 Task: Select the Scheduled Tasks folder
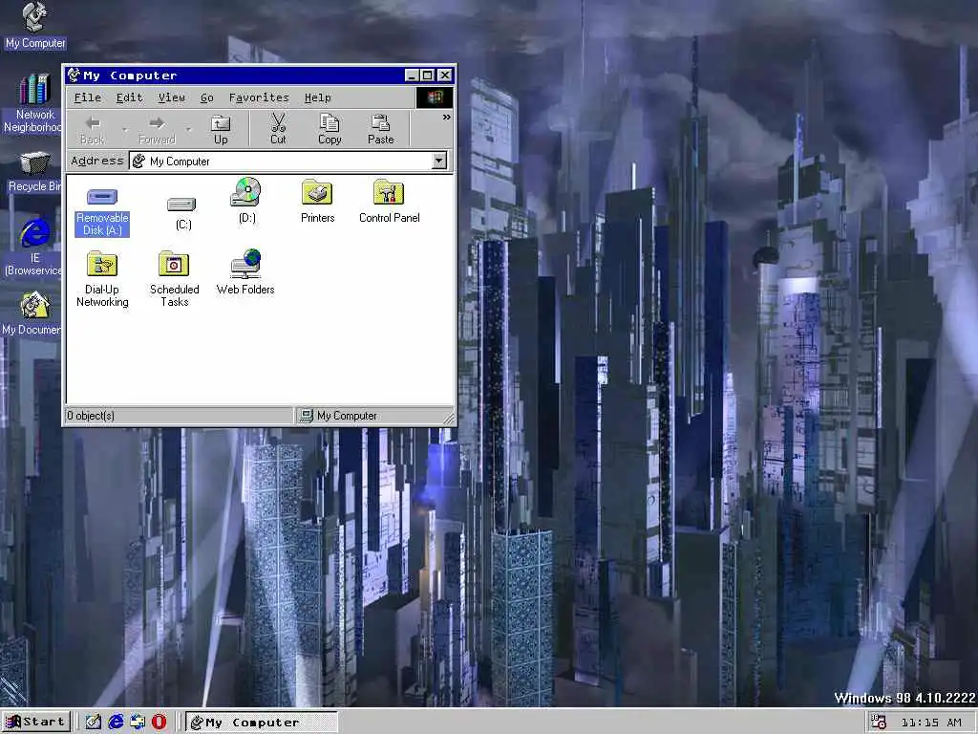[174, 278]
